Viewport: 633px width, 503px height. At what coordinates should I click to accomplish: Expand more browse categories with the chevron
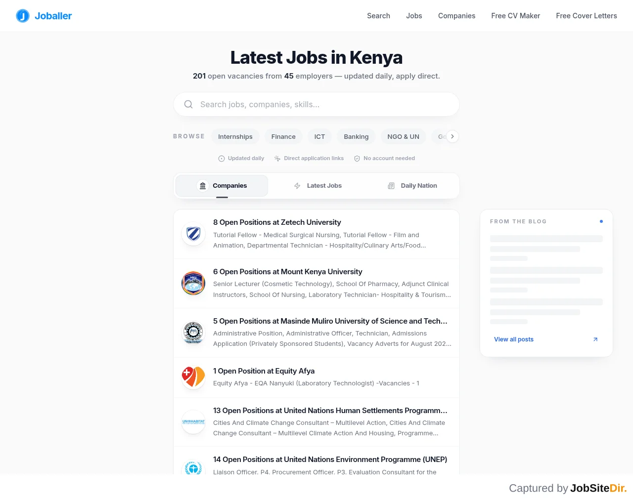tap(452, 136)
